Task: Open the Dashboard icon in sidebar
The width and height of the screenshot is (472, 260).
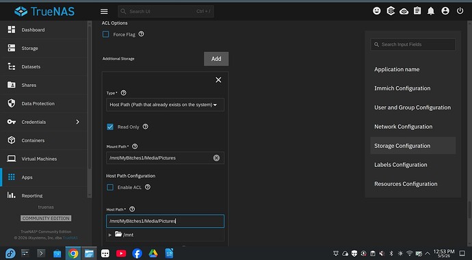Action: click(12, 29)
